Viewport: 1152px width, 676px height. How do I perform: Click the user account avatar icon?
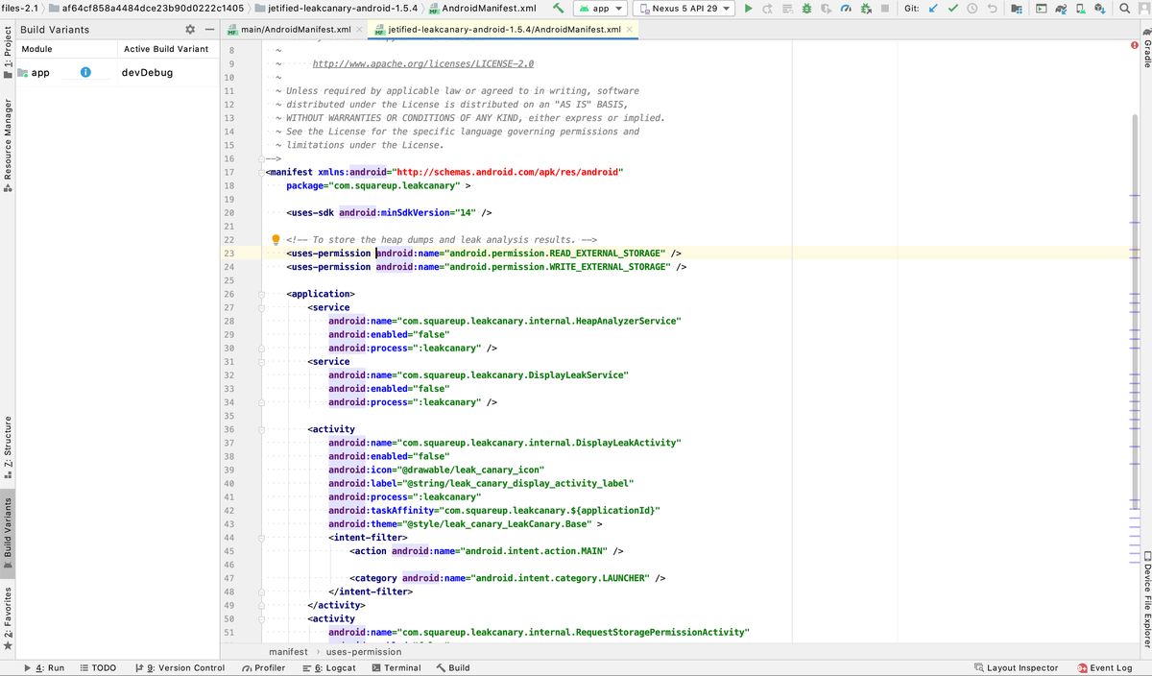click(x=1144, y=9)
